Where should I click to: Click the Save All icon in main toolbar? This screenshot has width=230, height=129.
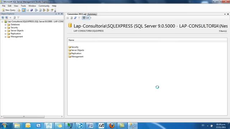coord(31,10)
